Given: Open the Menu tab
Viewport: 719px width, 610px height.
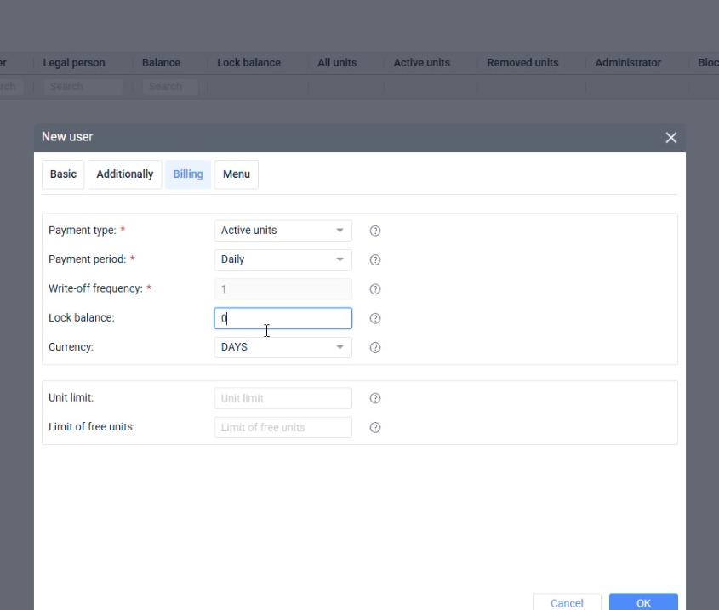Looking at the screenshot, I should click(237, 174).
